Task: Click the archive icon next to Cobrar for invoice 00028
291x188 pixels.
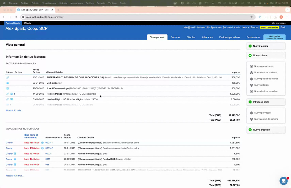Action: tap(15, 154)
